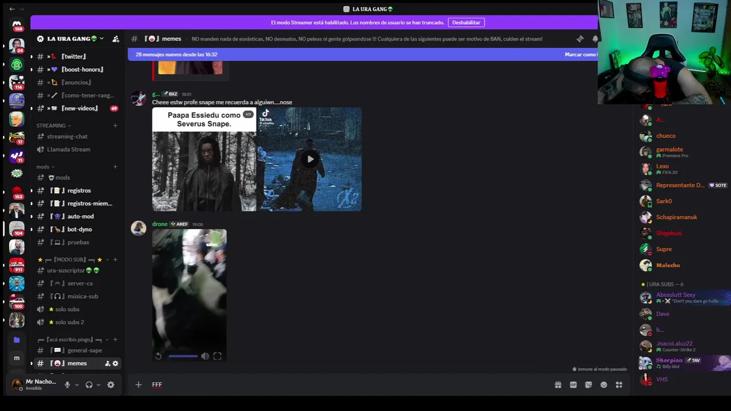
Task: Make drone's video fullscreen
Action: [x=218, y=356]
